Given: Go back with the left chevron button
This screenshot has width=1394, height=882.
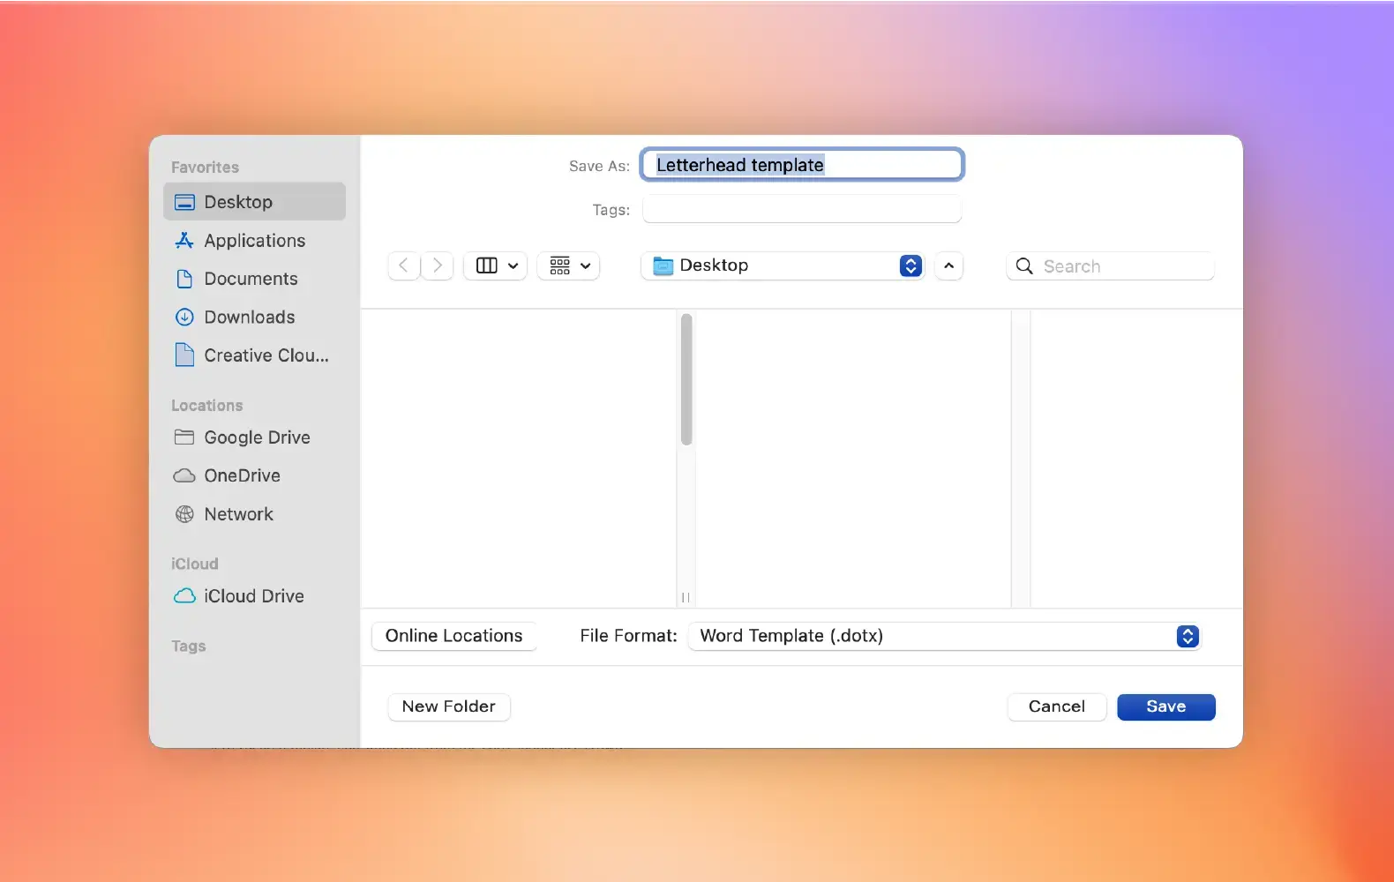Looking at the screenshot, I should (404, 265).
